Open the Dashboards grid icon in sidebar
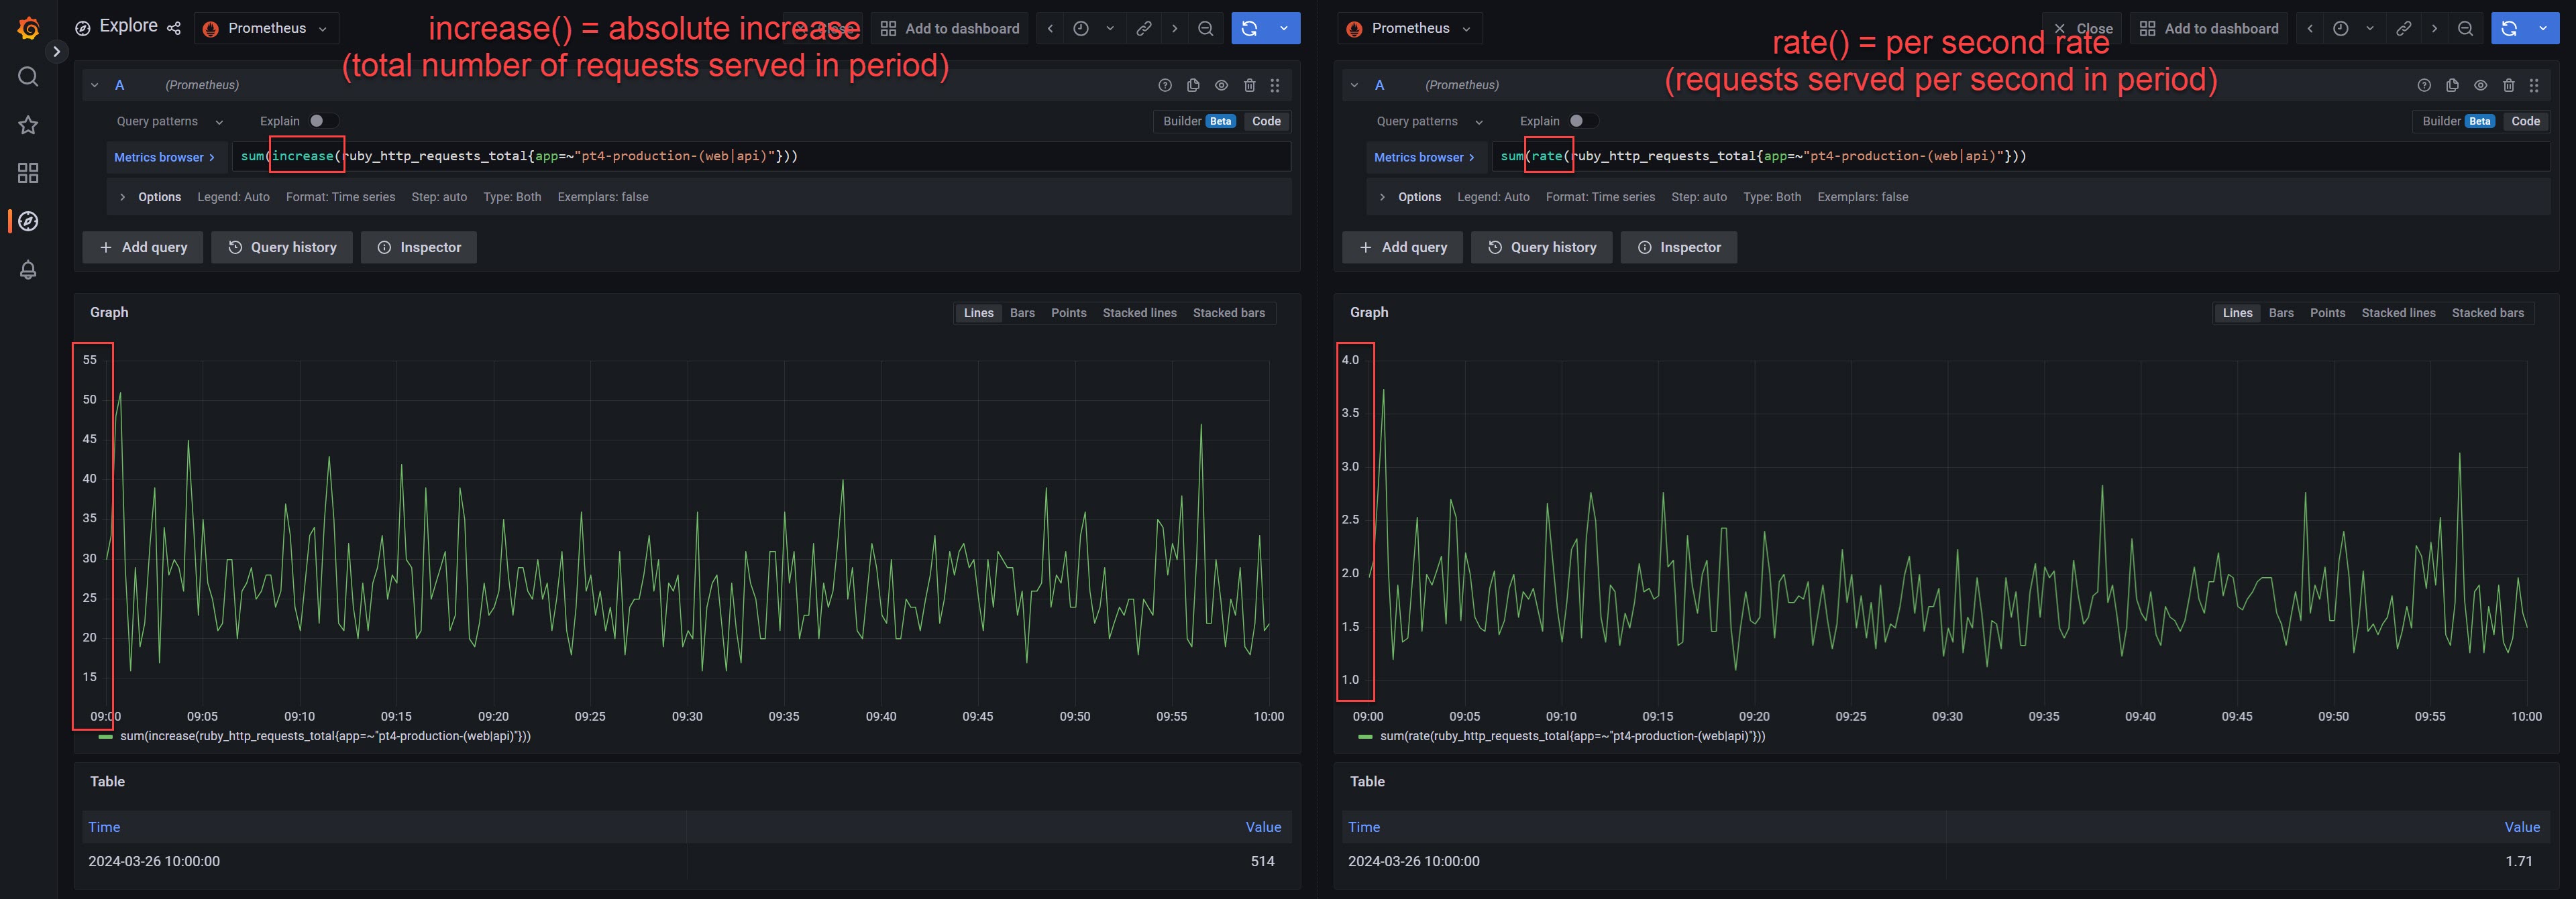The image size is (2576, 899). click(28, 173)
